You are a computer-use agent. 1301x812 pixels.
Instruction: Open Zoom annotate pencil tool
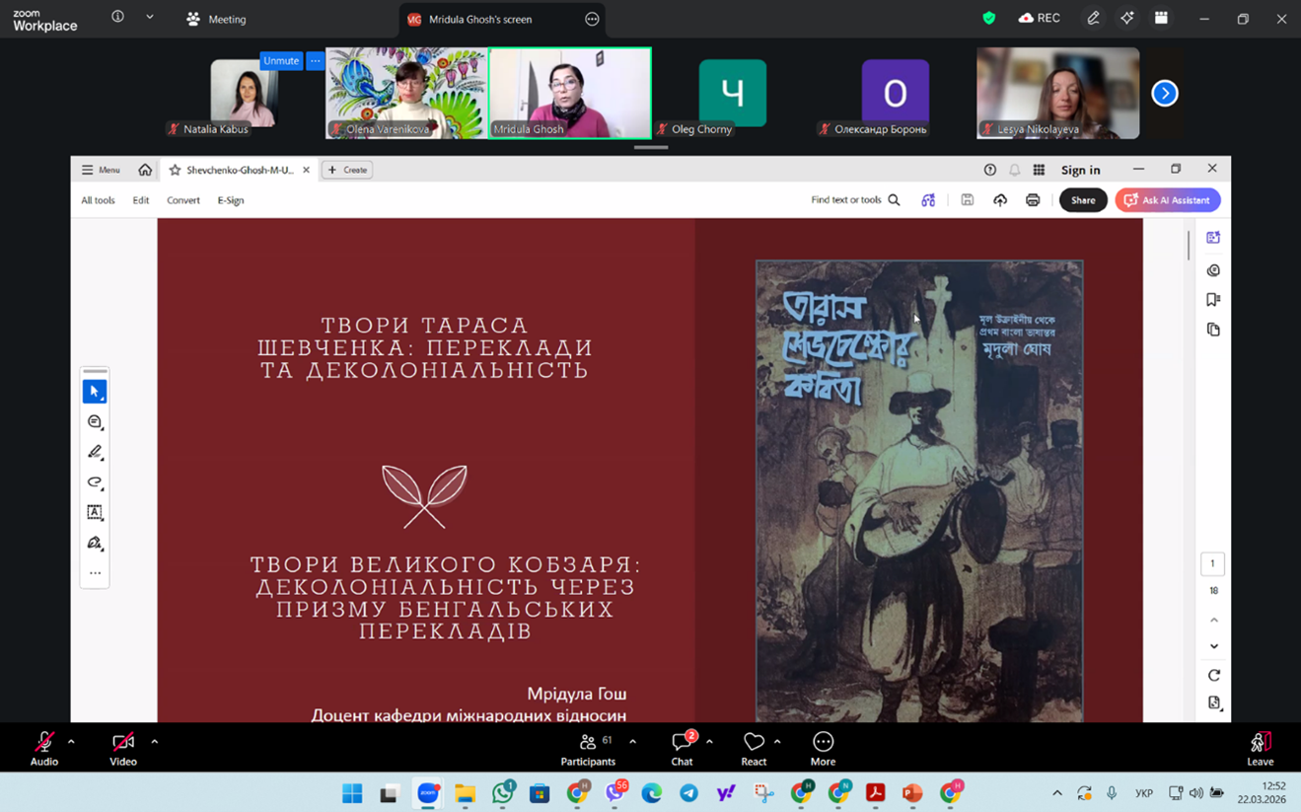[x=1093, y=19]
